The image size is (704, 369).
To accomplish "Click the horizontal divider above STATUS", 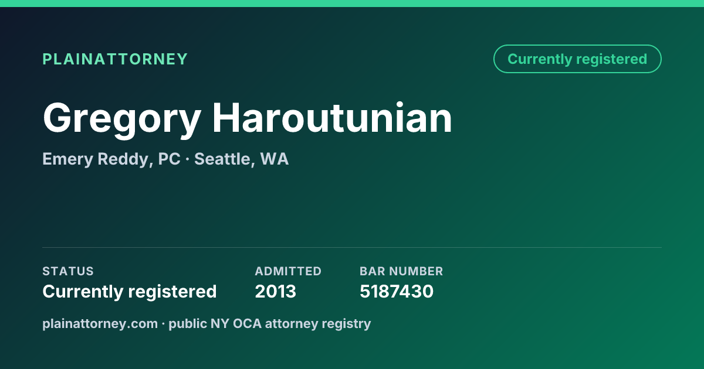I will [x=352, y=247].
